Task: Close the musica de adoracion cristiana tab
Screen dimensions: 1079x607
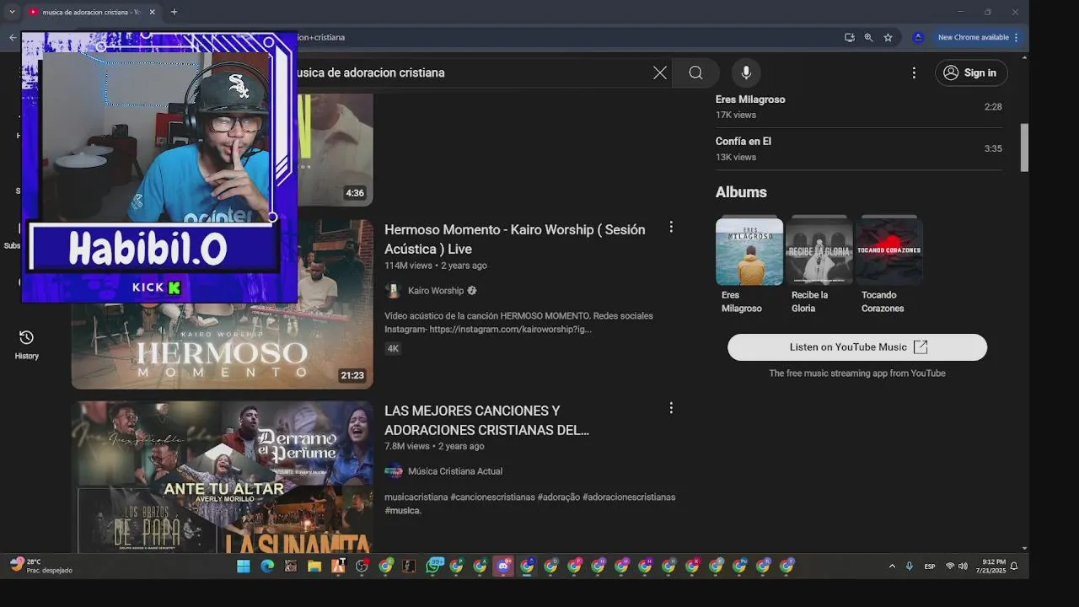Action: coord(152,12)
